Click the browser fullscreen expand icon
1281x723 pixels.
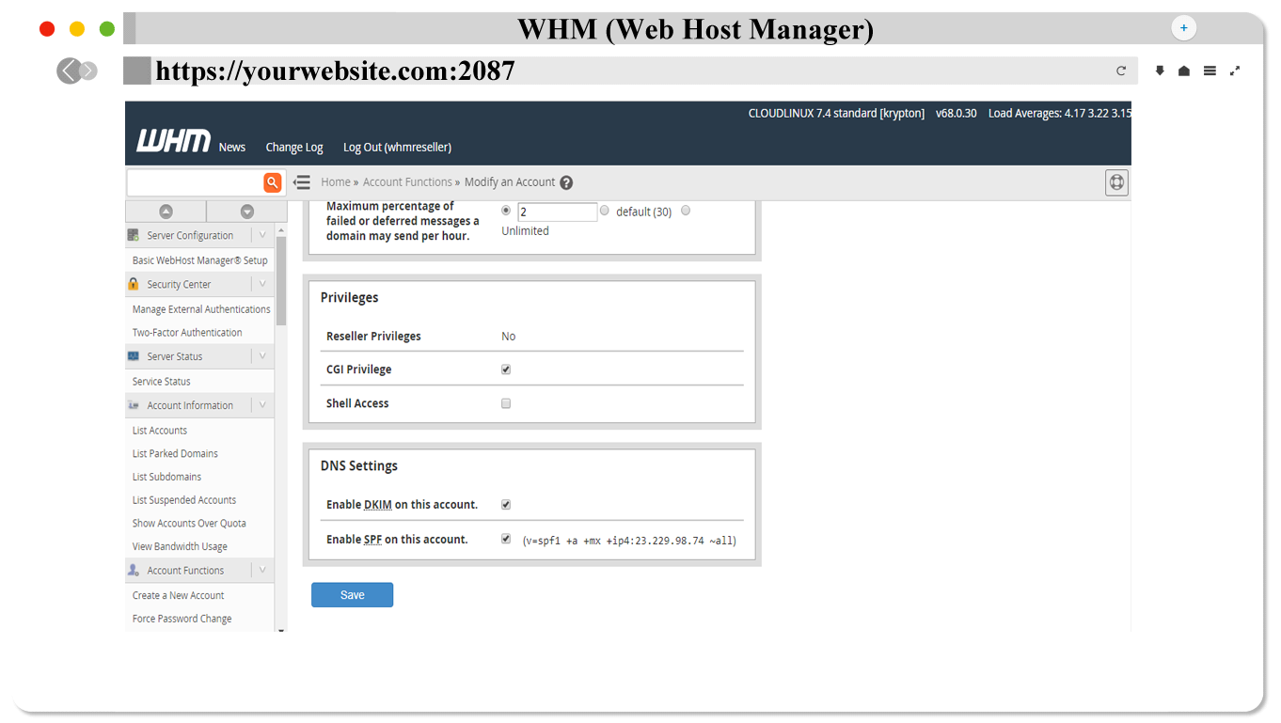pyautogui.click(x=1235, y=71)
